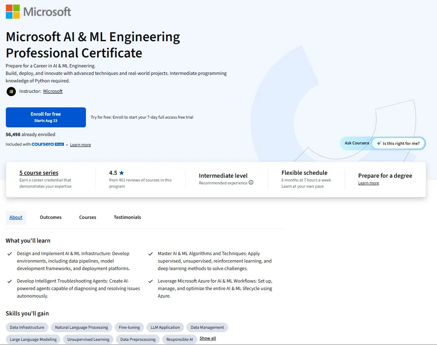Select the Unsupervised Learning skill tag
Image resolution: width=437 pixels, height=345 pixels.
(x=88, y=340)
